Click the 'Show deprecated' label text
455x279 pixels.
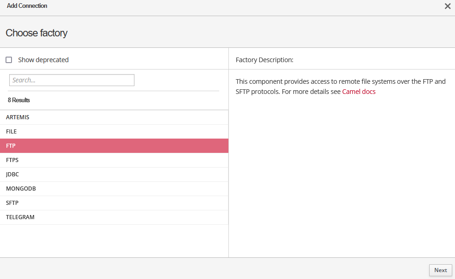coord(43,60)
